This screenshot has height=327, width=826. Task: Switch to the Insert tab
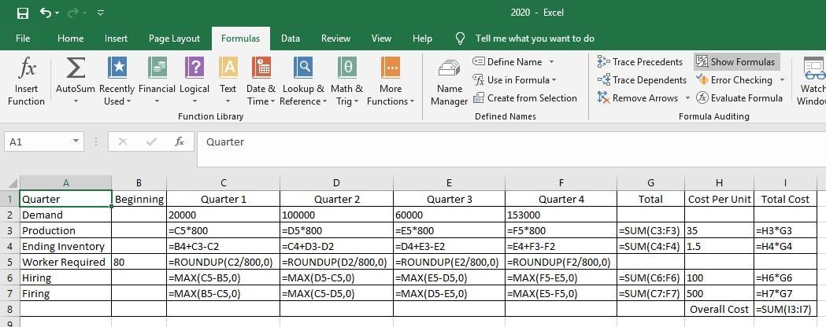point(116,39)
